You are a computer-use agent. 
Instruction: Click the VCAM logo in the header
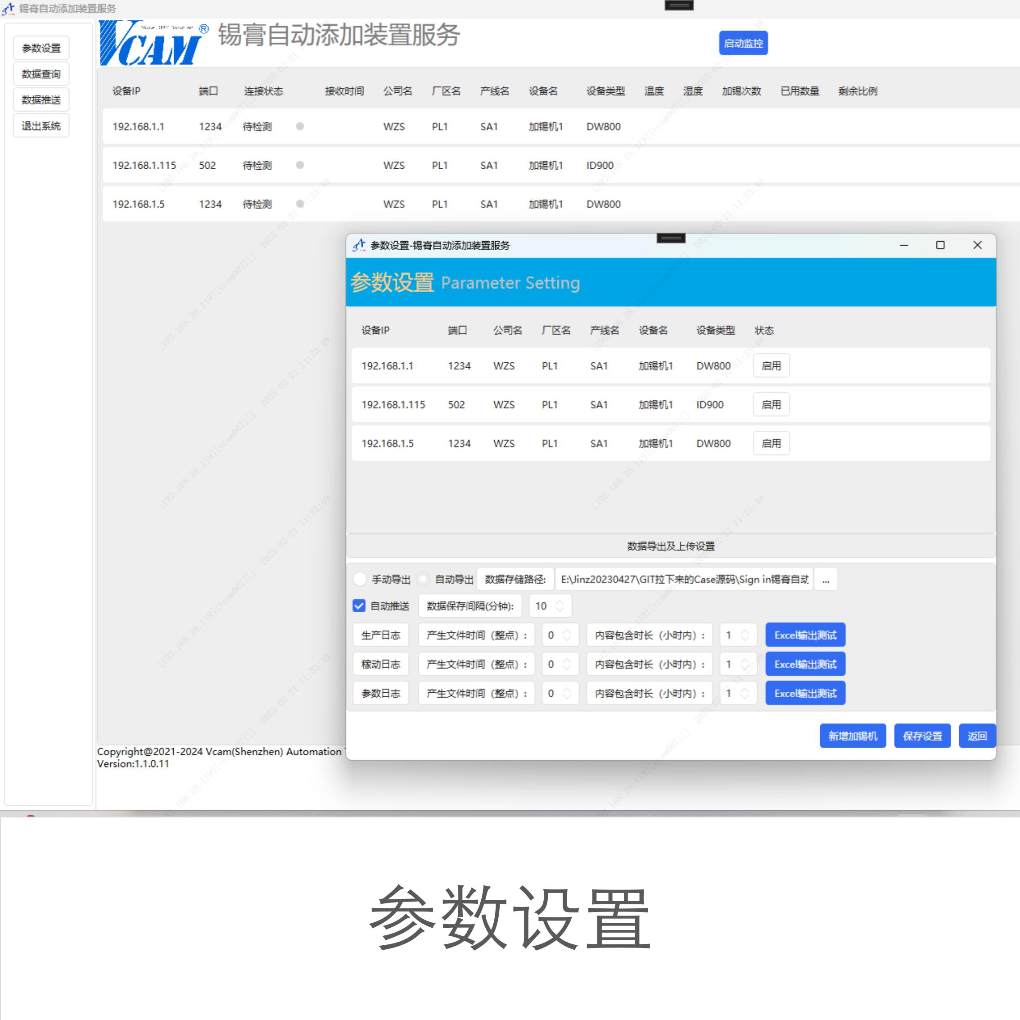point(152,43)
